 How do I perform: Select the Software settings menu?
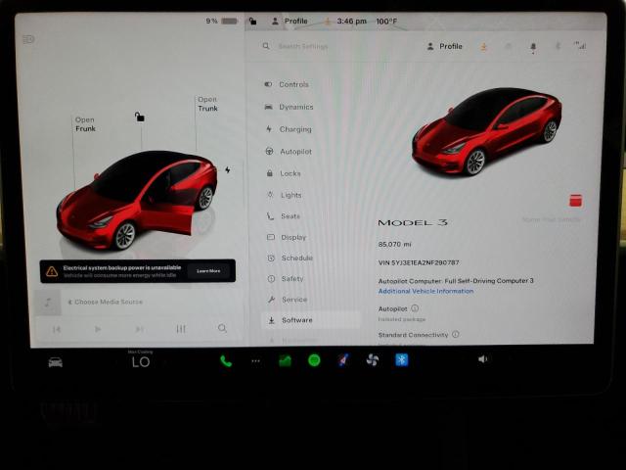tap(311, 320)
